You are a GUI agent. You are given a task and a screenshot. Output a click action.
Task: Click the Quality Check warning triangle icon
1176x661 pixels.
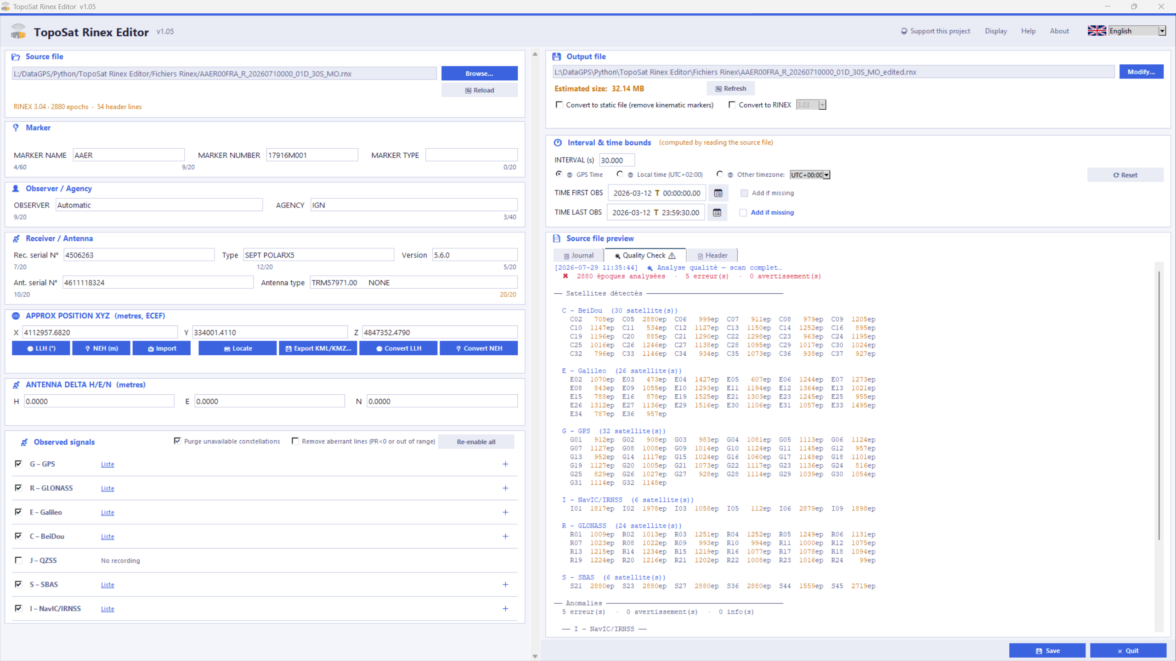coord(672,256)
